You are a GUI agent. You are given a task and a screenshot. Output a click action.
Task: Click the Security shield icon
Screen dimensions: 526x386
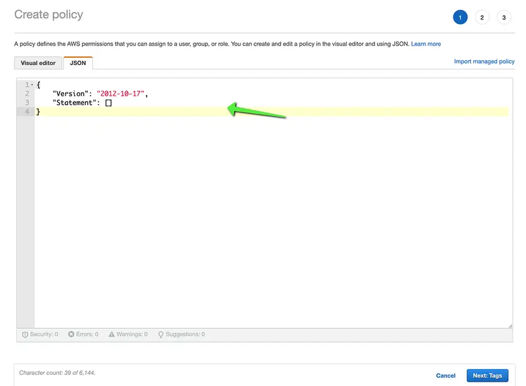coord(25,335)
